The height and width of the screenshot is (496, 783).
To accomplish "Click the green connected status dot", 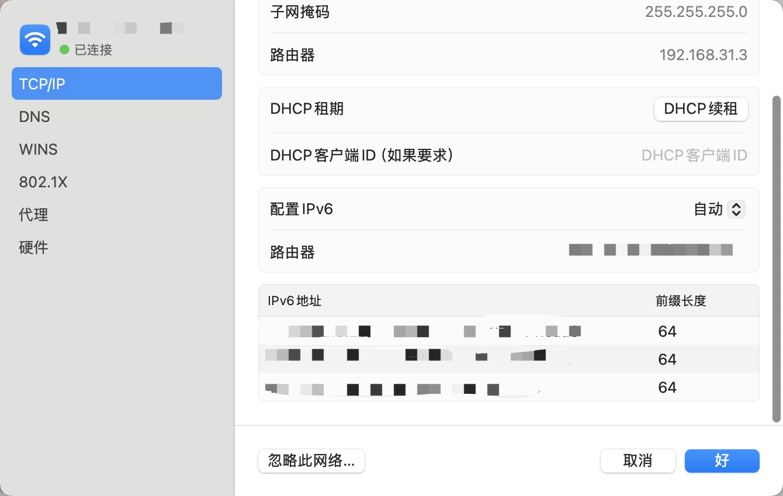I will point(64,50).
